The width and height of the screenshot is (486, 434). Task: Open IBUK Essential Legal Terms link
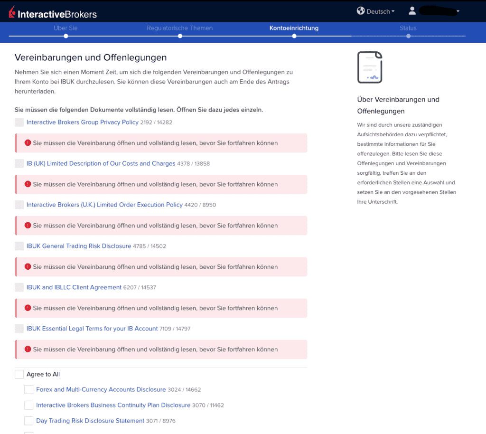92,328
